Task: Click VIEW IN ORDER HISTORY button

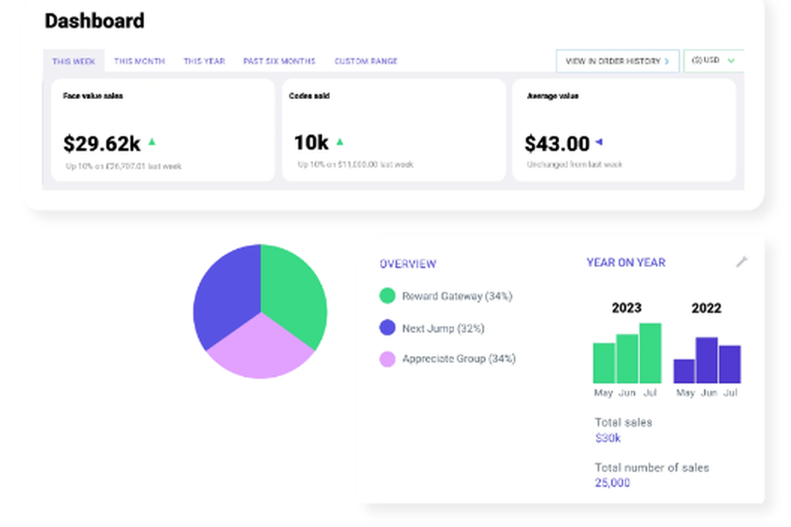Action: click(618, 61)
